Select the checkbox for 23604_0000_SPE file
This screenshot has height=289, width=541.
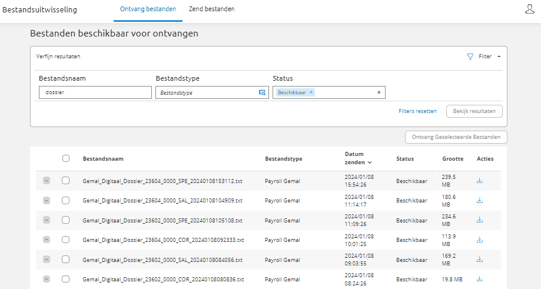coord(66,181)
